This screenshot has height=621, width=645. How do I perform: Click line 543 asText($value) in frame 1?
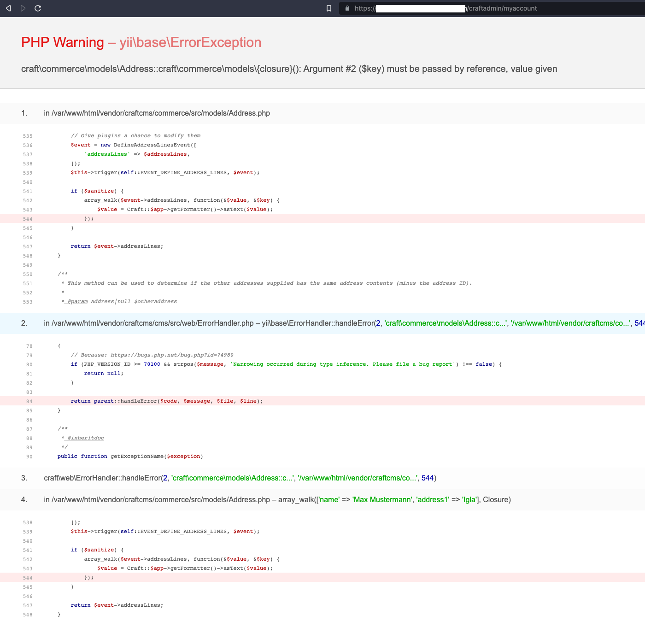185,210
